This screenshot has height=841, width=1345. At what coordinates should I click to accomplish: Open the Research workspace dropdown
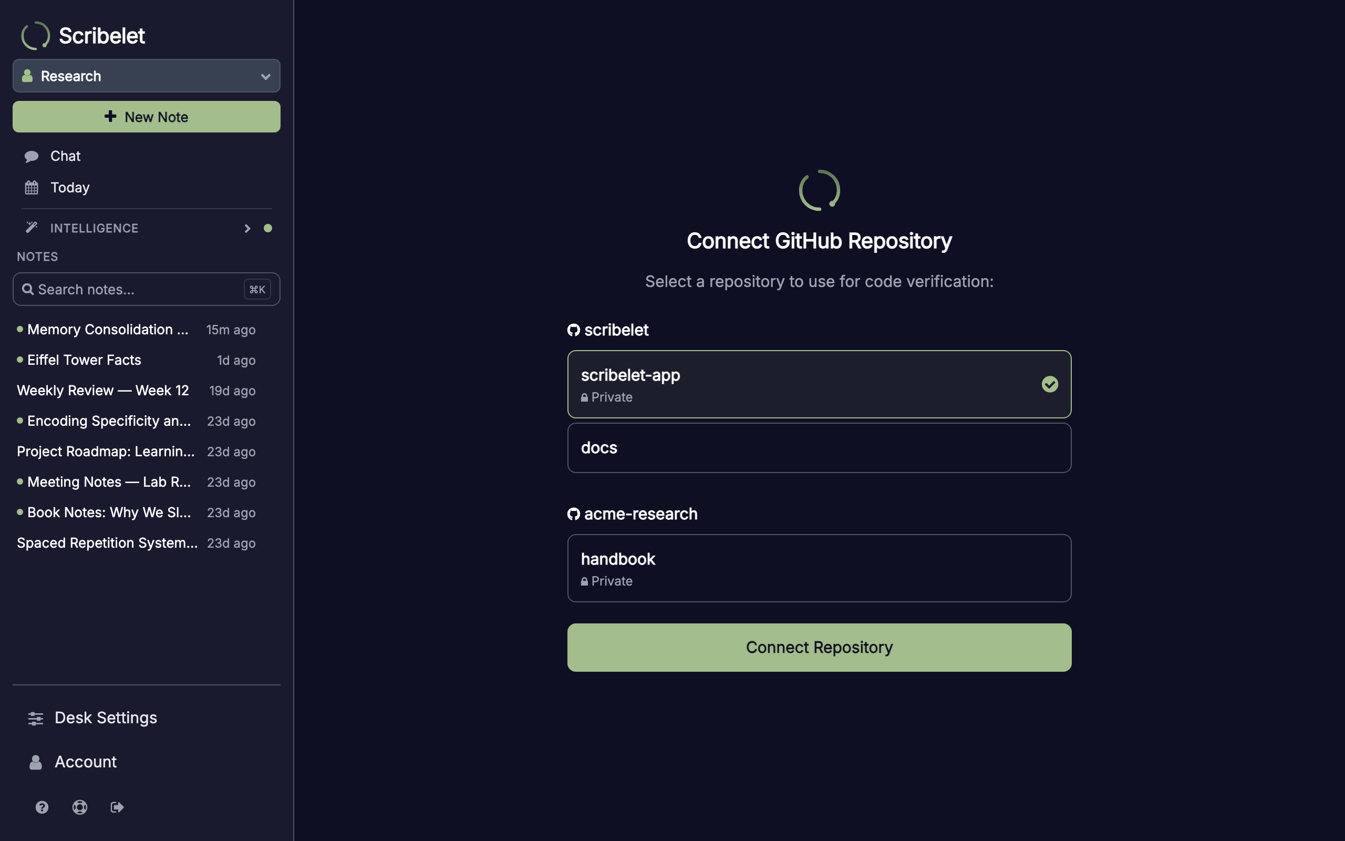[x=146, y=76]
